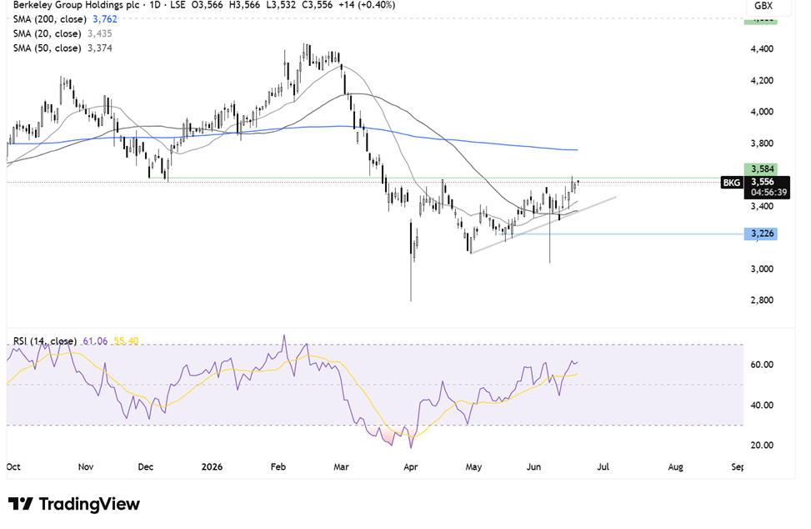Click the 60.00 RSI axis label
Viewport: 811px width, 529px height.
tap(762, 365)
